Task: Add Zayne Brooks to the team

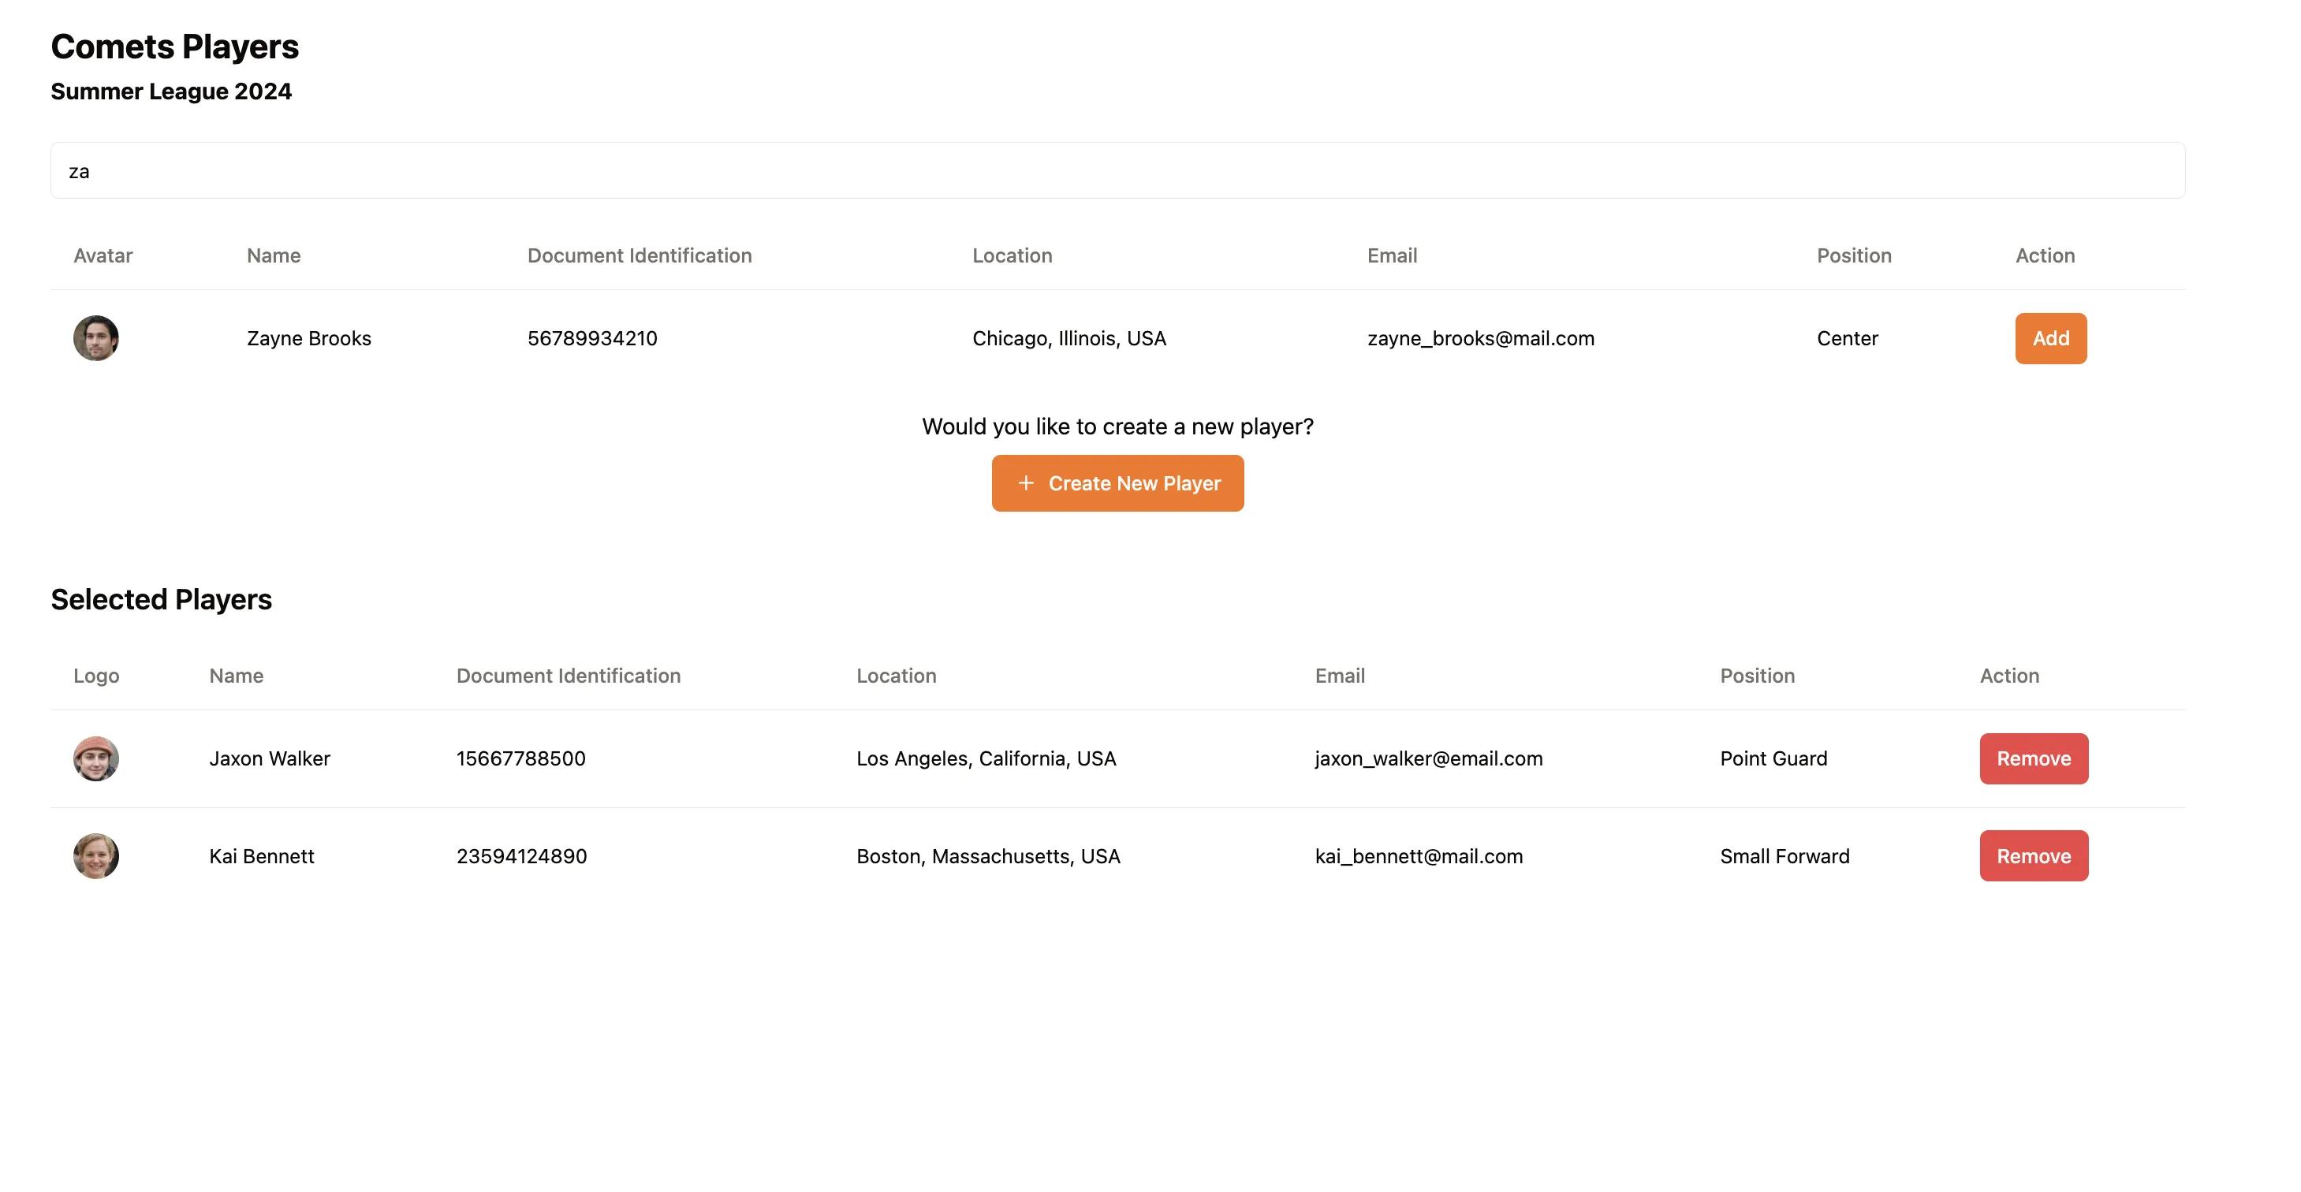Action: (x=2051, y=338)
